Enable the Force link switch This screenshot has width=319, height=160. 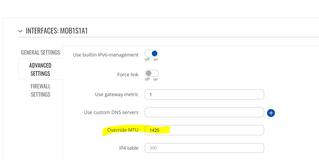point(152,73)
